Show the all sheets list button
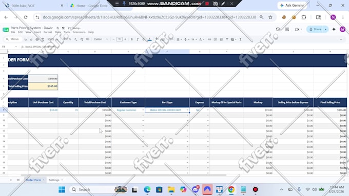This screenshot has width=349, height=196. click(x=18, y=180)
